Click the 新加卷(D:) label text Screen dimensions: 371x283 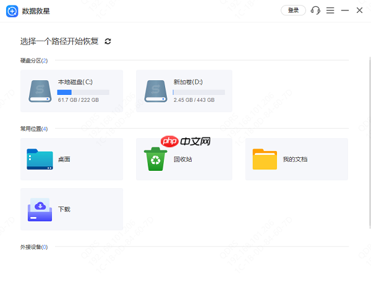188,81
